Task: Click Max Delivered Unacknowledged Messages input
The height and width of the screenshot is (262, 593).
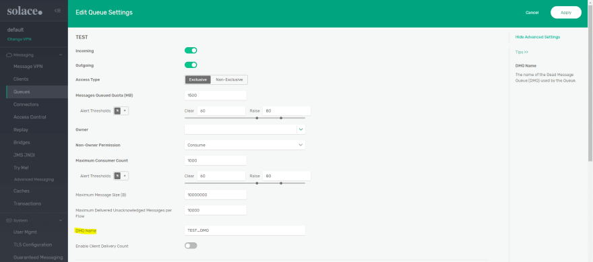Action: [216, 210]
